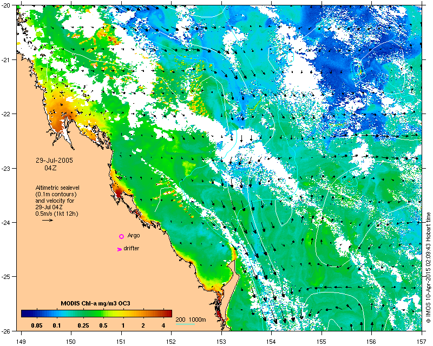Image resolution: width=433 pixels, height=346 pixels.
Task: Click the colorbar tick label "1"
Action: [x=123, y=325]
